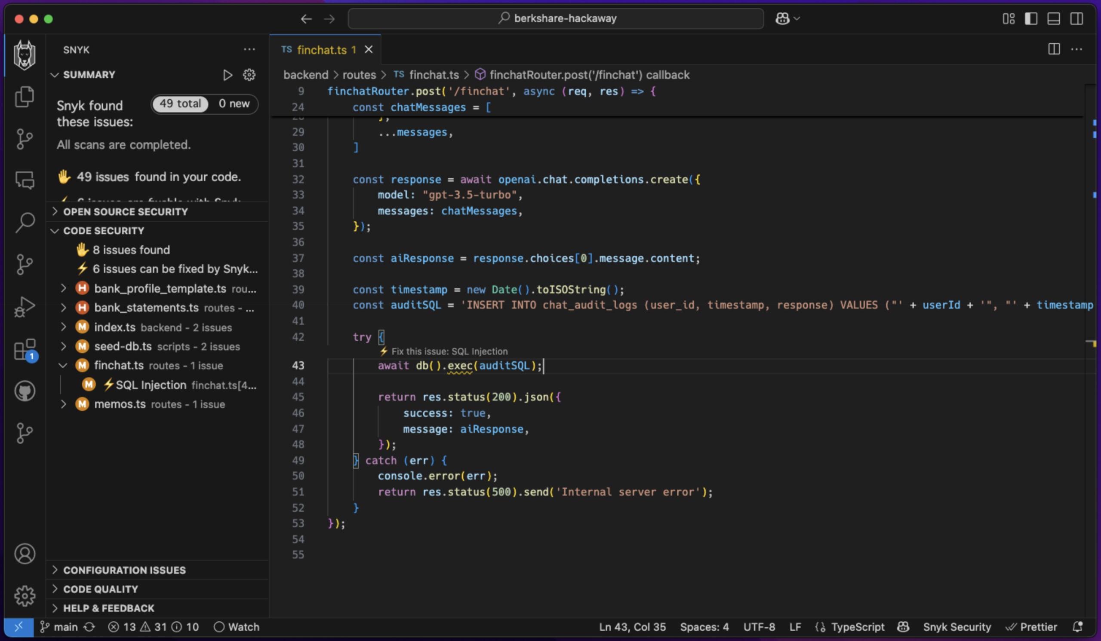Expand the CODE QUALITY section
The width and height of the screenshot is (1101, 641).
click(55, 589)
